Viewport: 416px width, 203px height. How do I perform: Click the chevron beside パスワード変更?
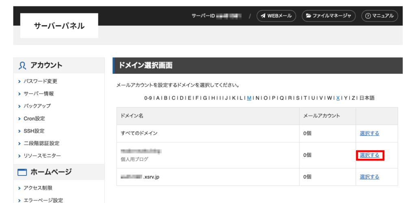(19, 81)
